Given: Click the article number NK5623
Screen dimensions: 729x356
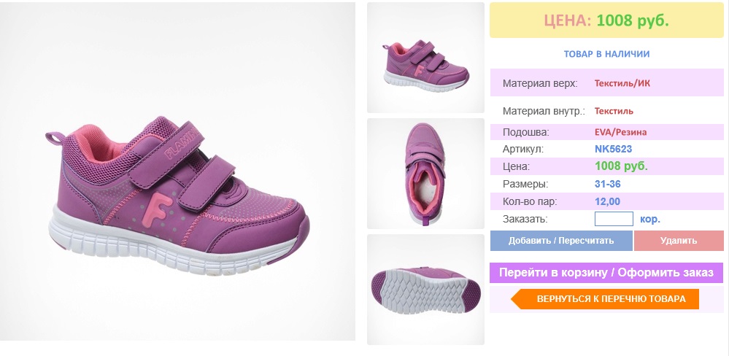Looking at the screenshot, I should tap(613, 150).
